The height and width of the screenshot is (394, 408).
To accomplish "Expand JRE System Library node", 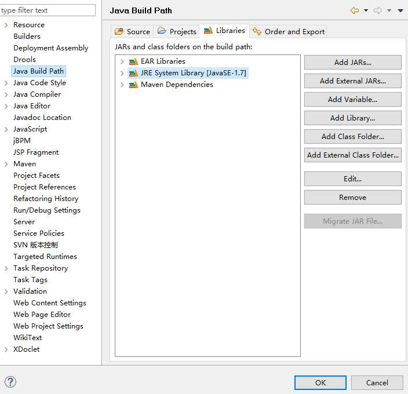I will click(x=122, y=74).
